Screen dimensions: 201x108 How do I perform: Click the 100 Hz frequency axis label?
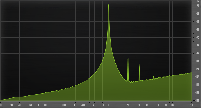(45, 105)
